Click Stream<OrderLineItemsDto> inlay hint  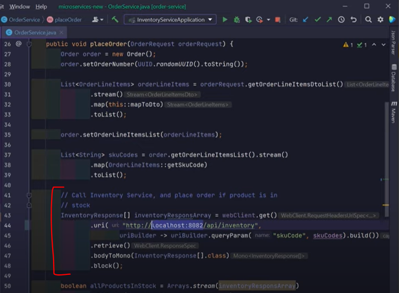162,94
